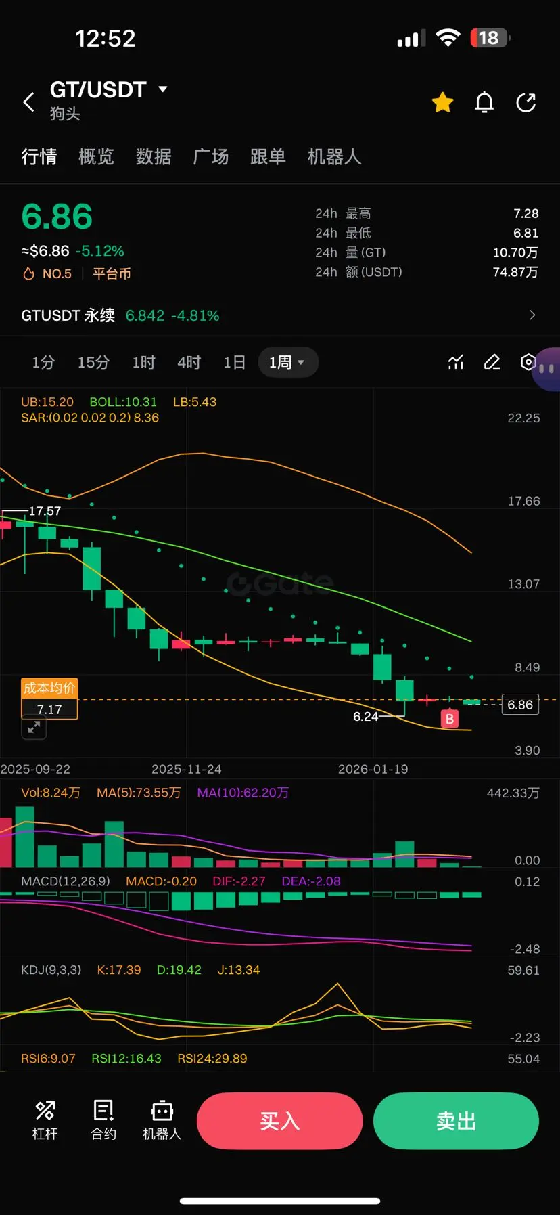Image resolution: width=560 pixels, height=1215 pixels.
Task: Tap the purple floating assistant bubble
Action: coord(546,369)
